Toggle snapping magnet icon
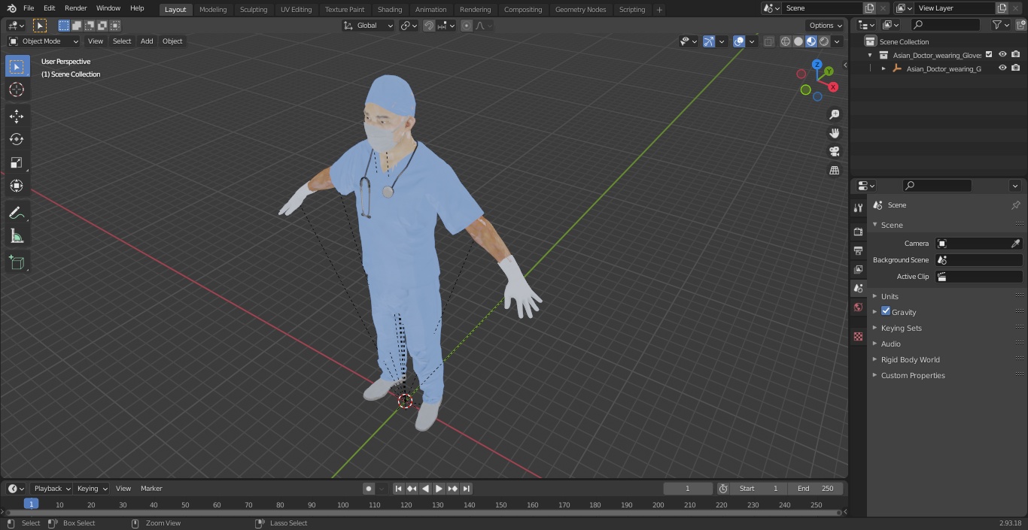Viewport: 1028px width, 530px height. [x=429, y=26]
